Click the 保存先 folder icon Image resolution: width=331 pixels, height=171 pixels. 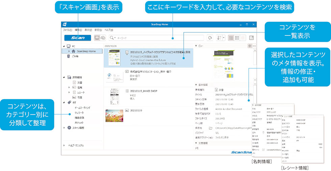(210, 128)
